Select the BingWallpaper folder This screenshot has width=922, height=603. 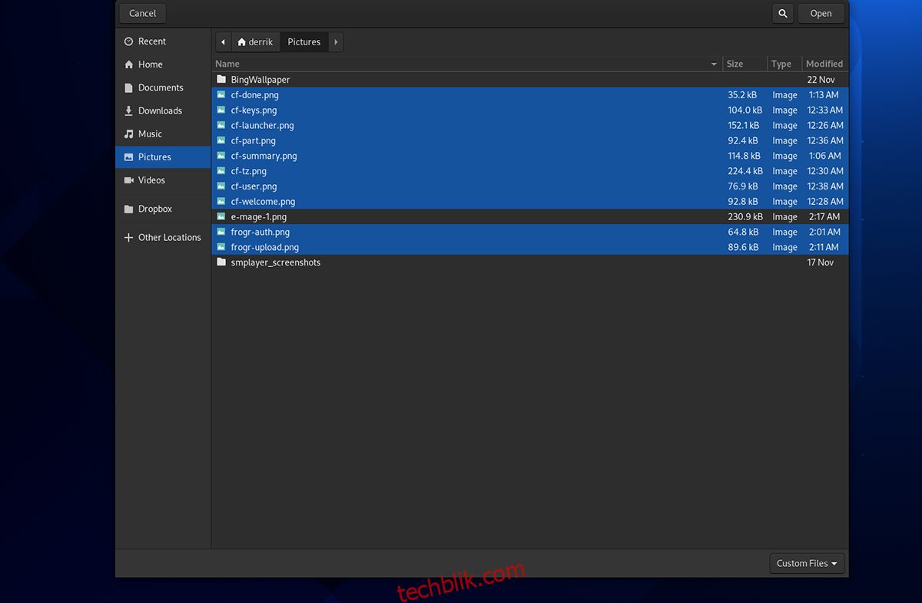[x=530, y=80]
